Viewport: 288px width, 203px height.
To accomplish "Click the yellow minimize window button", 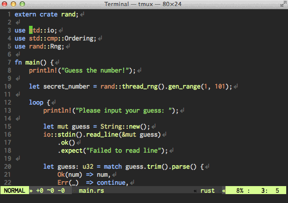I will 13,4.
